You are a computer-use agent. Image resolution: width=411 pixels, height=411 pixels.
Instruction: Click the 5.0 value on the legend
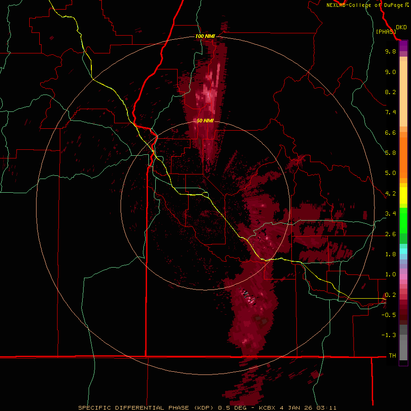pyautogui.click(x=390, y=173)
